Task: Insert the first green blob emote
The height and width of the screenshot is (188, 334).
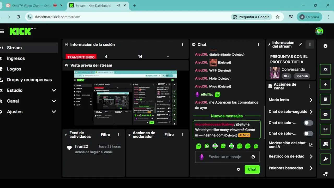Action: 199,146
